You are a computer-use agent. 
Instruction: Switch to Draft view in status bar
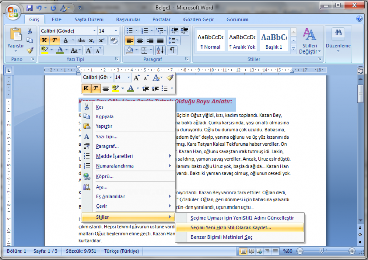click(275, 251)
